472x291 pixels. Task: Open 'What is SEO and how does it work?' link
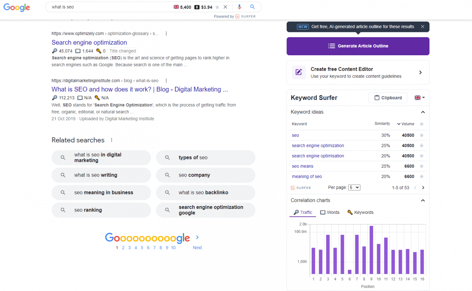(140, 90)
